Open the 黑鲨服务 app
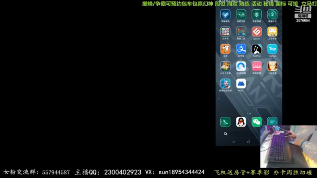The image size is (317, 178). (225, 15)
